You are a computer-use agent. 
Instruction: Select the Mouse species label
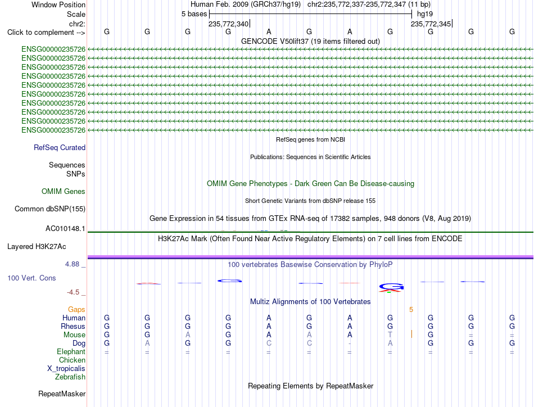click(x=74, y=335)
